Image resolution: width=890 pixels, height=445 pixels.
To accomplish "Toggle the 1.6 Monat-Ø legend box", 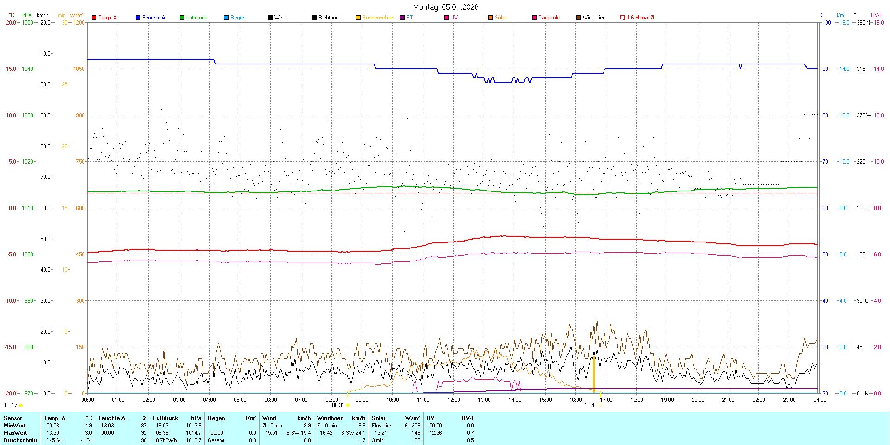I will click(623, 18).
